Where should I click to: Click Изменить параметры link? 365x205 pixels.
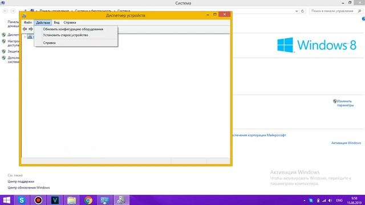coord(345,103)
